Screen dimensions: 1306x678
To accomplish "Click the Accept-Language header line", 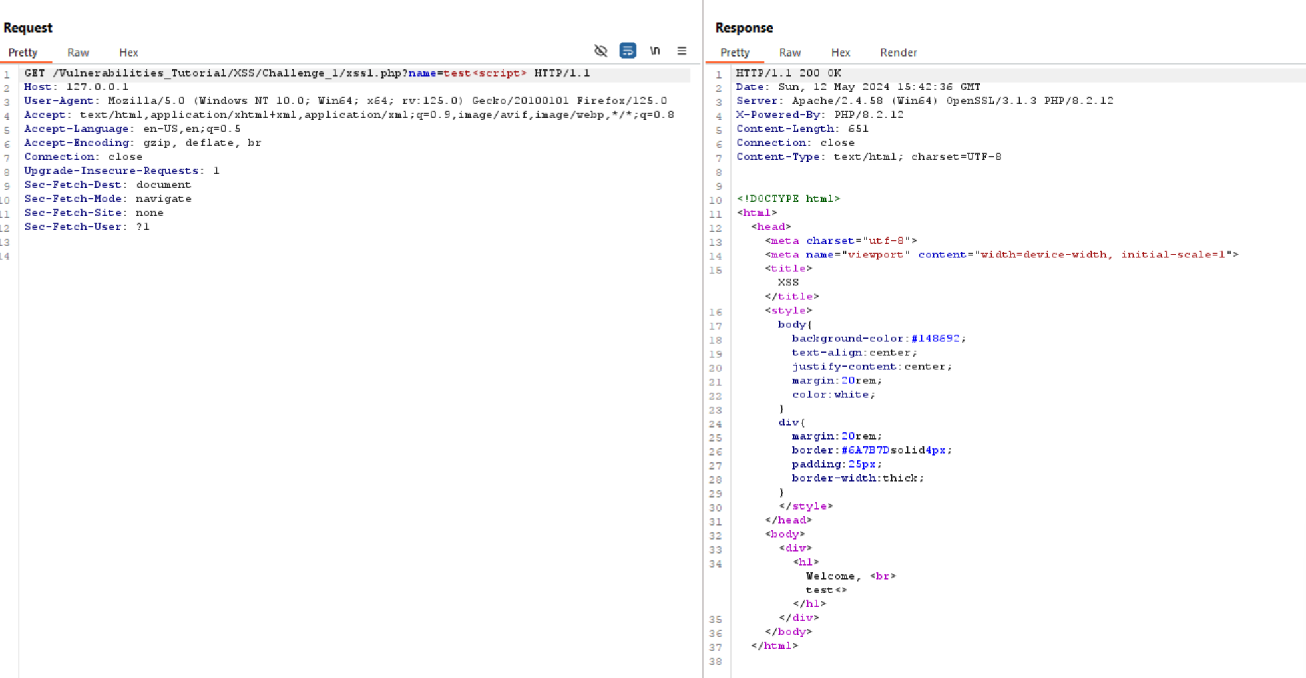I will tap(132, 129).
